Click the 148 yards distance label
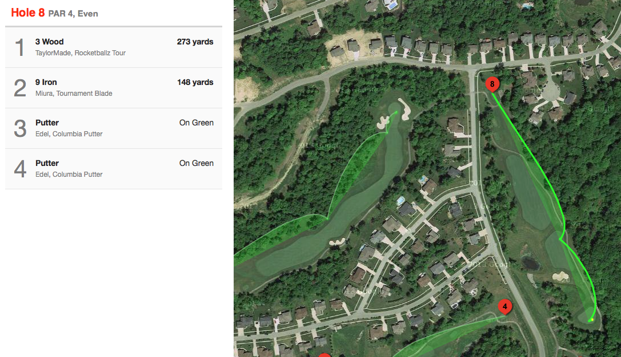This screenshot has width=621, height=357. point(195,82)
